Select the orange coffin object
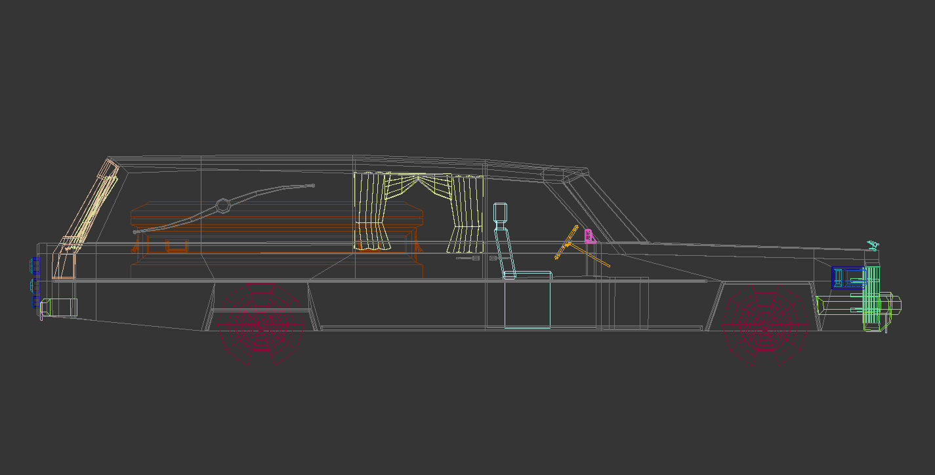The width and height of the screenshot is (935, 475). pyautogui.click(x=278, y=240)
